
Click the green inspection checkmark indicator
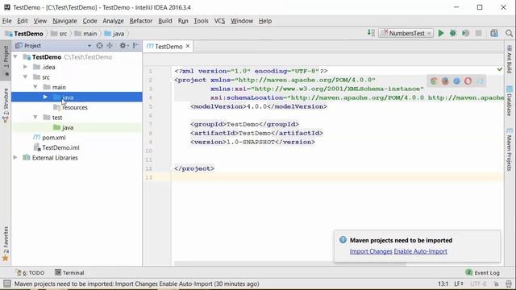pyautogui.click(x=500, y=69)
